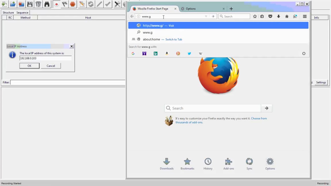Click the new session icon with green plus
Viewport: 331px width, 186px height.
(x=4, y=4)
